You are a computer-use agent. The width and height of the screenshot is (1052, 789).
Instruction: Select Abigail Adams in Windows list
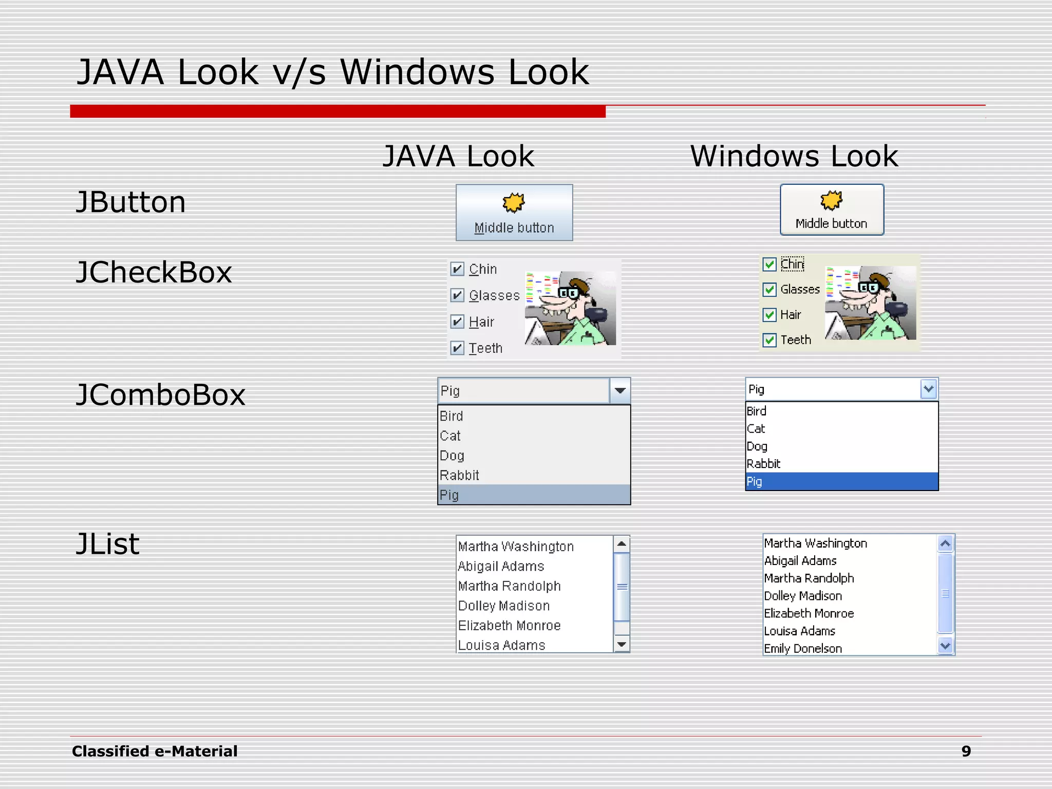(x=851, y=560)
